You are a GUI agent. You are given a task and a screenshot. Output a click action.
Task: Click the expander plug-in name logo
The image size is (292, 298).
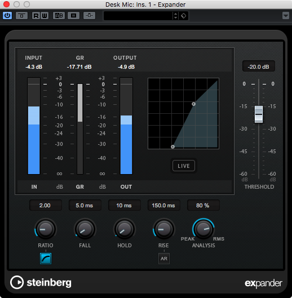(x=263, y=283)
